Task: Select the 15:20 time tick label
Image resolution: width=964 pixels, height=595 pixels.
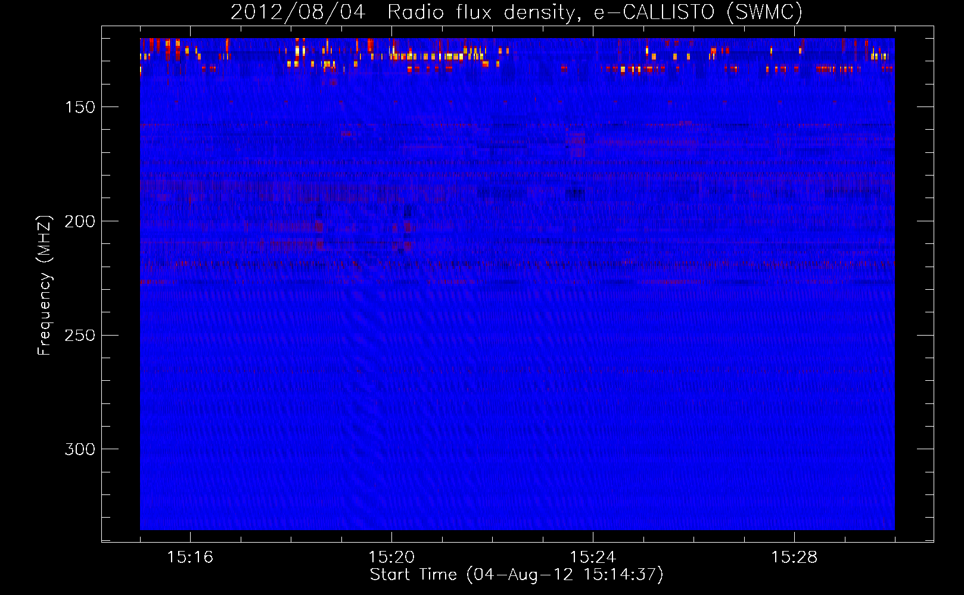Action: click(391, 557)
